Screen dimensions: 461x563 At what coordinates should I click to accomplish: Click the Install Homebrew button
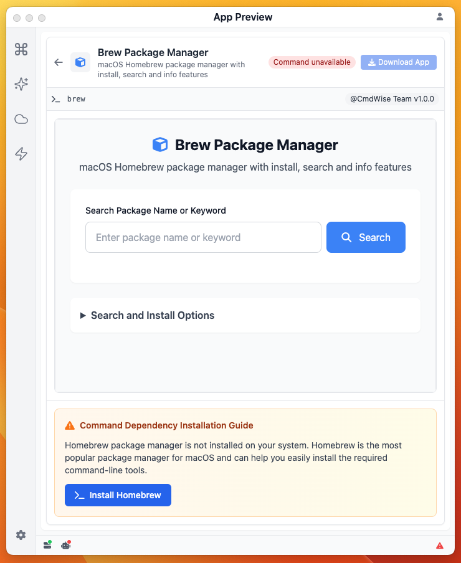[118, 495]
